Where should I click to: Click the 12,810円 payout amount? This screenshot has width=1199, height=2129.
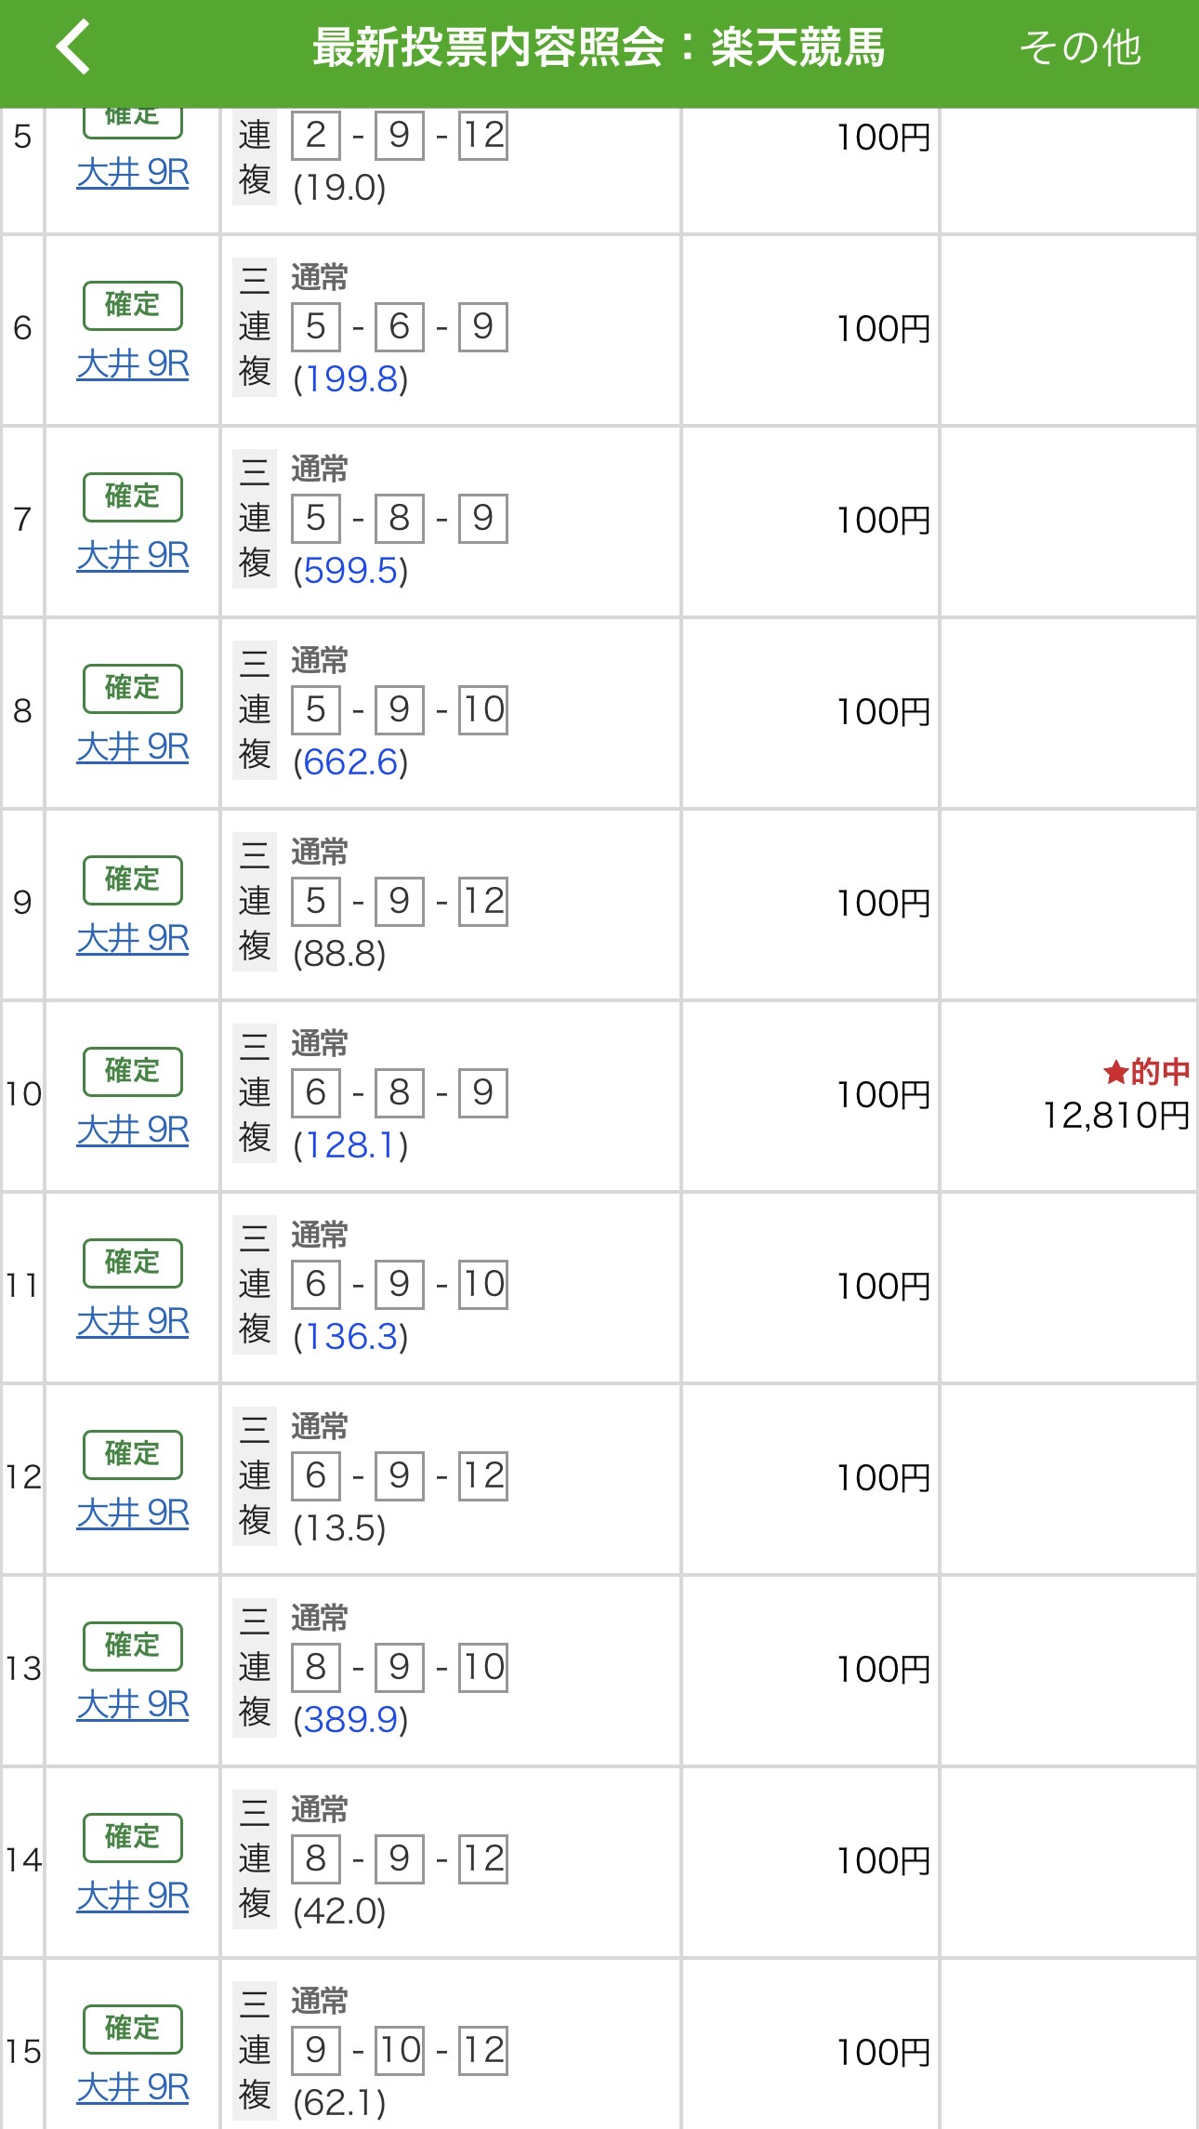point(1115,1116)
